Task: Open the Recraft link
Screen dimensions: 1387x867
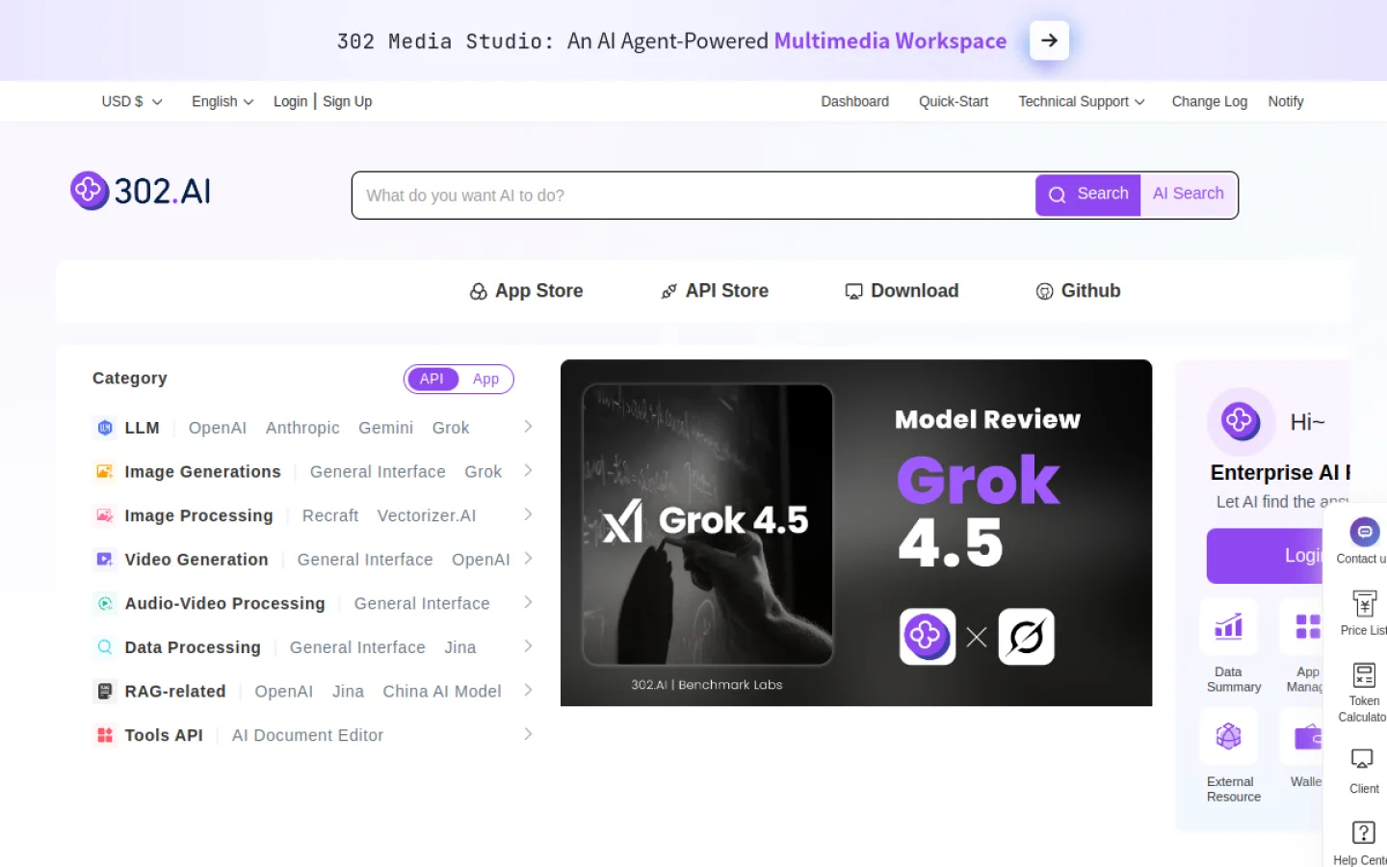Action: [x=330, y=515]
